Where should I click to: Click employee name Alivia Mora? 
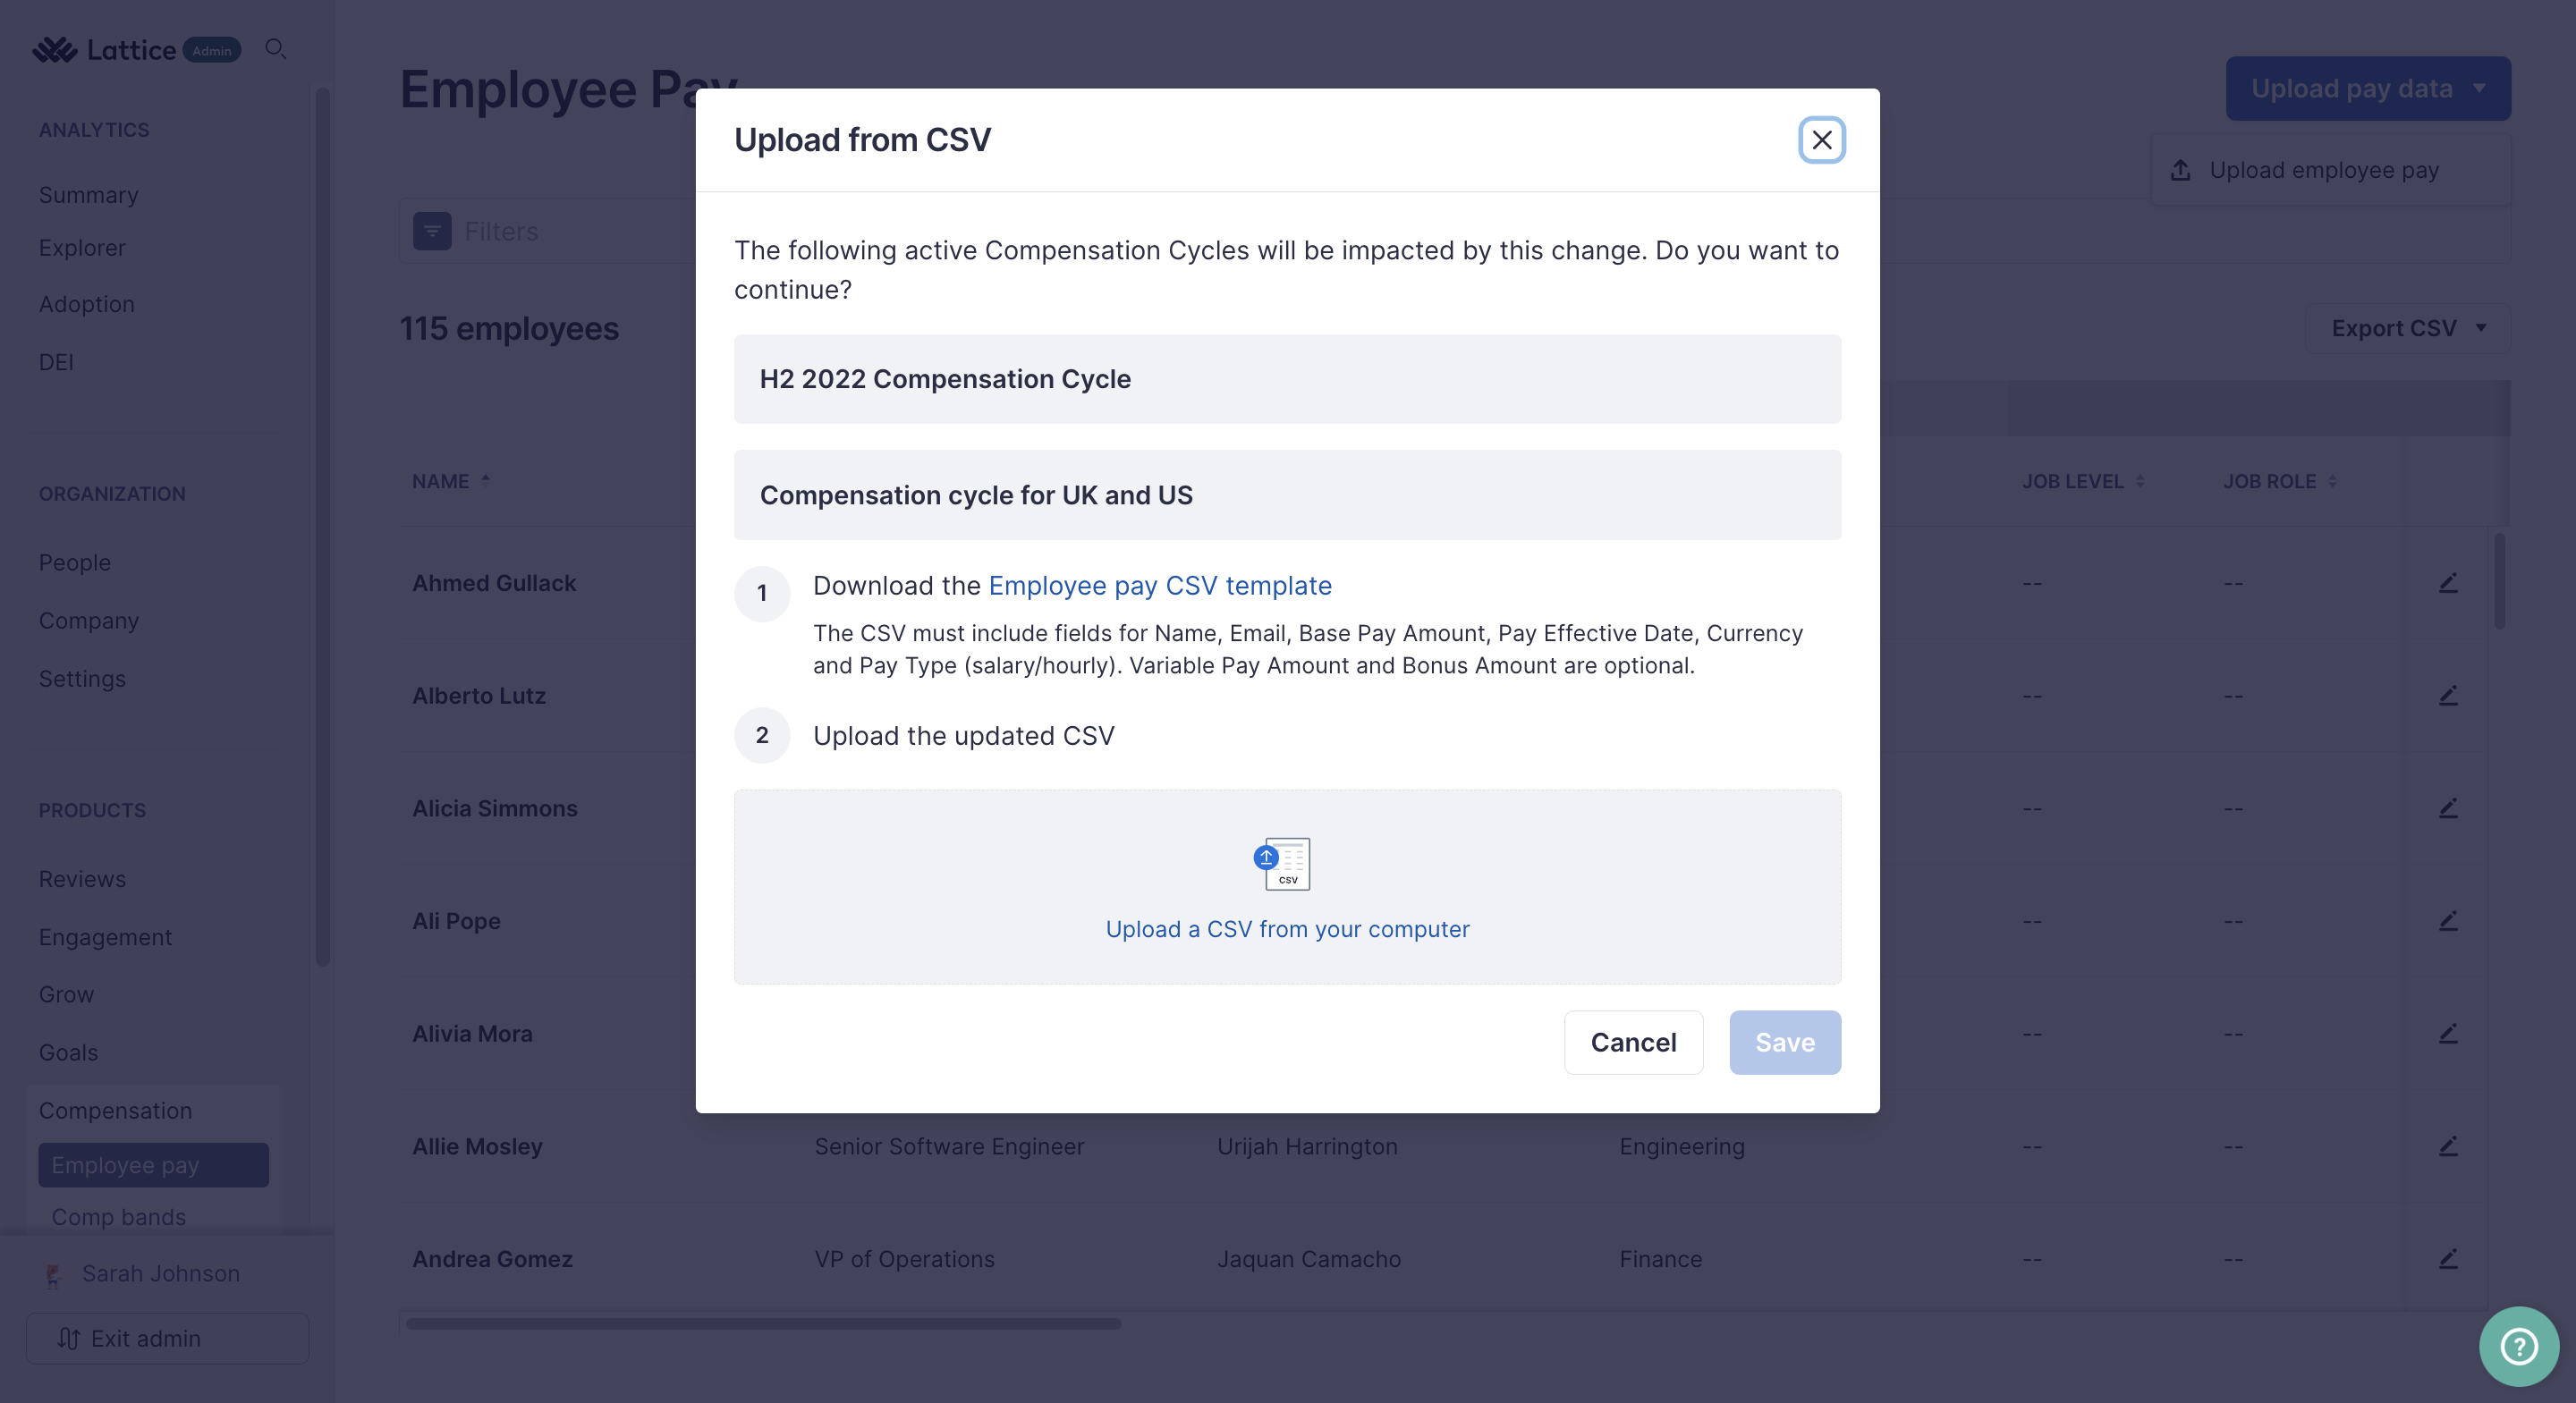pyautogui.click(x=472, y=1033)
